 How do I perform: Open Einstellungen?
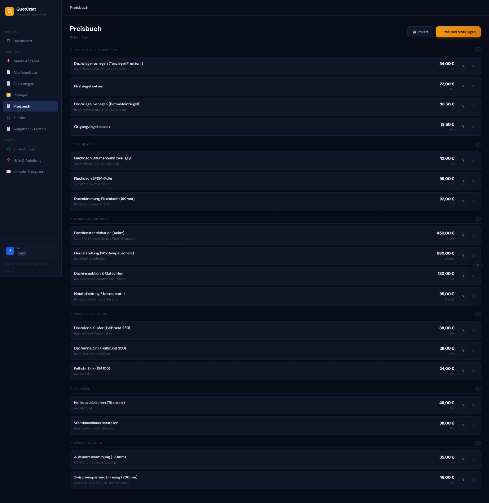coord(31,149)
